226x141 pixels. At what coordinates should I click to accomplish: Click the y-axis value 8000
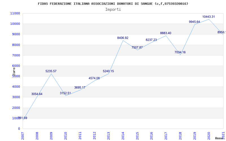click(x=16, y=45)
